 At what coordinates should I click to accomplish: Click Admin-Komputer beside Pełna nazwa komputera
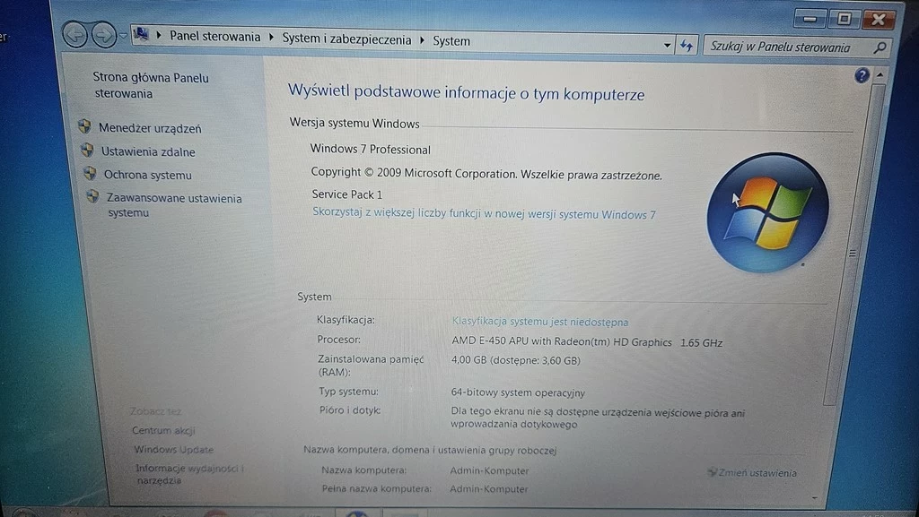(489, 489)
